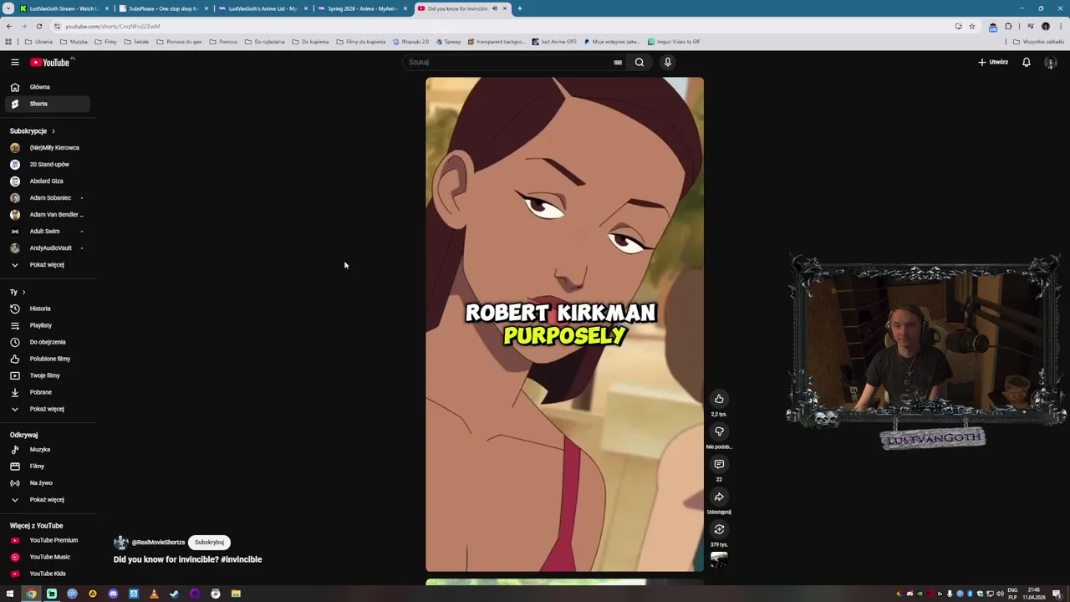Click the remix icon showing 379 tys.
Screen dimensions: 1070x602
click(719, 529)
